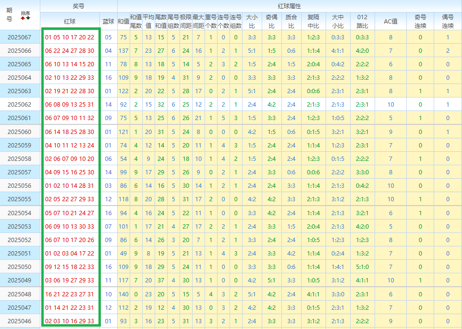Select period 2025048 cell
The height and width of the screenshot is (329, 462).
(x=19, y=294)
